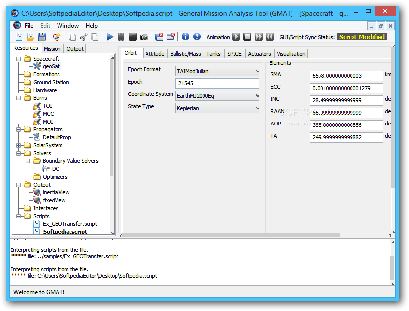Switch to the Tanks tab
The height and width of the screenshot is (311, 409).
[x=214, y=54]
